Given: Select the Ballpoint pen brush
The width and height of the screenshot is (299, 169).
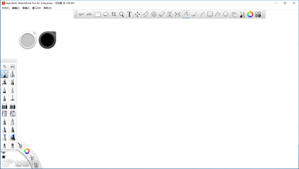Looking at the screenshot, I should 4,90.
